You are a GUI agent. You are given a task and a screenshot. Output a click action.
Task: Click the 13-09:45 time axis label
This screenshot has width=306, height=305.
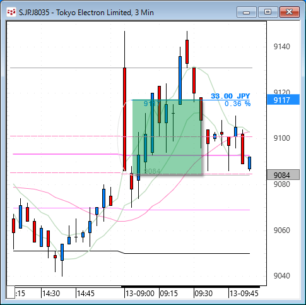coord(244,293)
